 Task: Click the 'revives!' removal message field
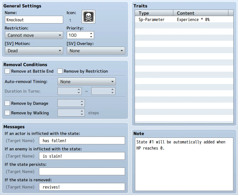tap(82, 187)
